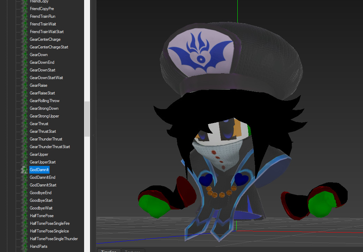Select the GearThunderThrustStart animation entry
The image size is (363, 252).
(50, 147)
